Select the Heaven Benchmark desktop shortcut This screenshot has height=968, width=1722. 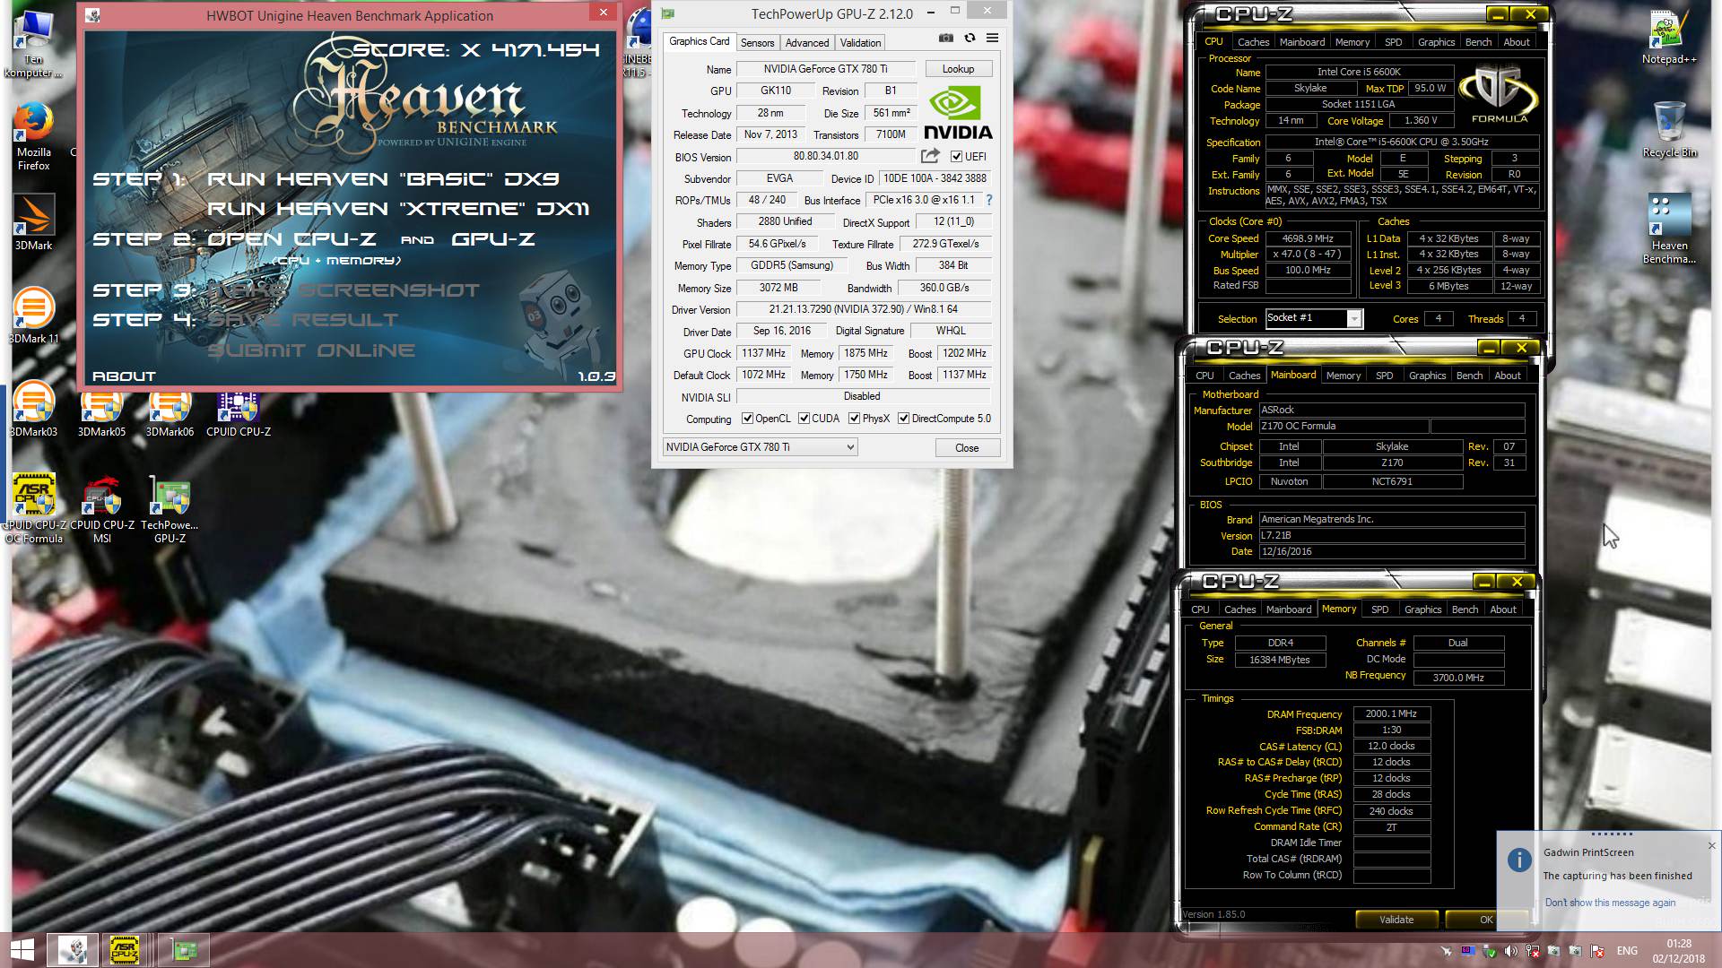pos(1669,229)
